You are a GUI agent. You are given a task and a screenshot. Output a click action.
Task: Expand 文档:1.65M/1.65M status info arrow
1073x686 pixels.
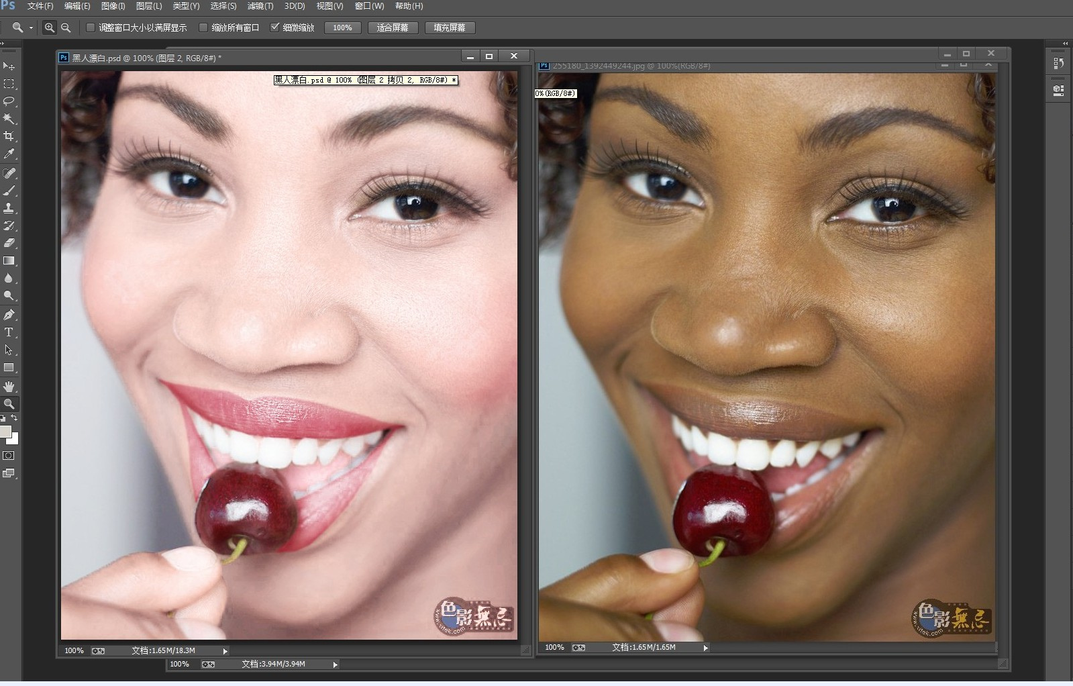pyautogui.click(x=705, y=648)
